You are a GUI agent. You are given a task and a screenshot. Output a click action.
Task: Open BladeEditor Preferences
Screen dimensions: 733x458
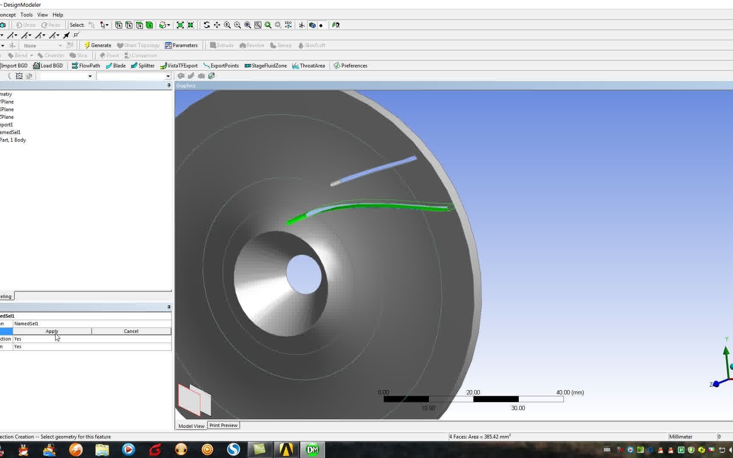pyautogui.click(x=350, y=65)
